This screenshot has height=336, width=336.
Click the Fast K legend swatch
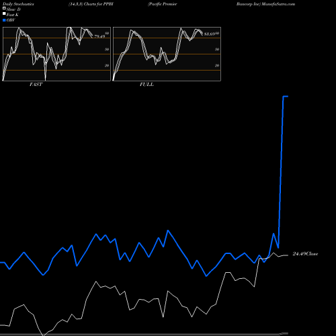4,13
